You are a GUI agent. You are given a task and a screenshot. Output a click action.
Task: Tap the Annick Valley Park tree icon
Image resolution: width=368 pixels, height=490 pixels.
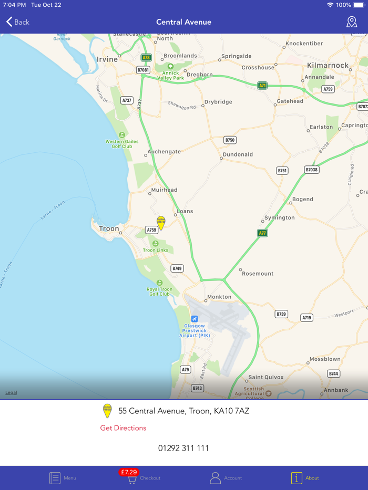(x=170, y=66)
